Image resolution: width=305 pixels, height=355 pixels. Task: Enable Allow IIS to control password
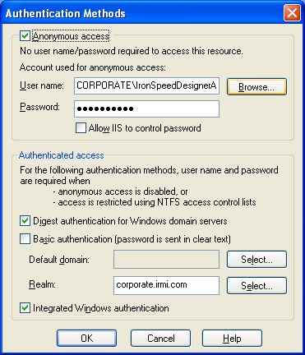81,128
